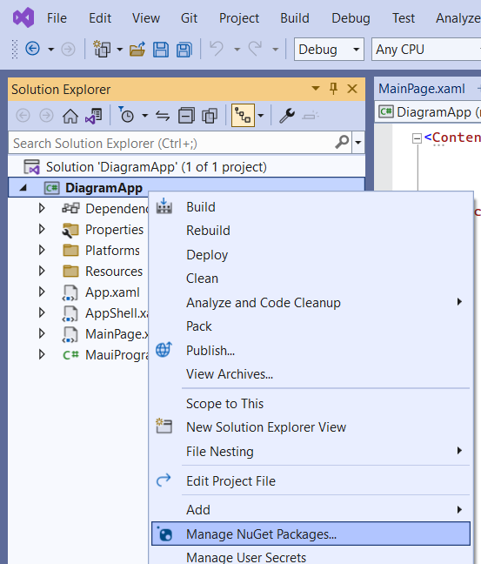The image size is (481, 564).
Task: Click the Save All toolbar icon
Action: (184, 50)
